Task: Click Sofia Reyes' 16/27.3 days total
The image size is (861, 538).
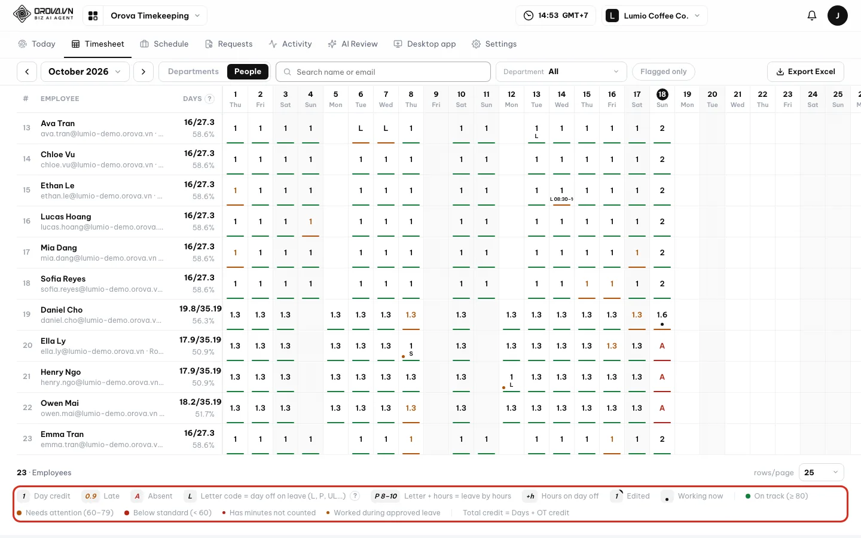Action: click(x=199, y=278)
